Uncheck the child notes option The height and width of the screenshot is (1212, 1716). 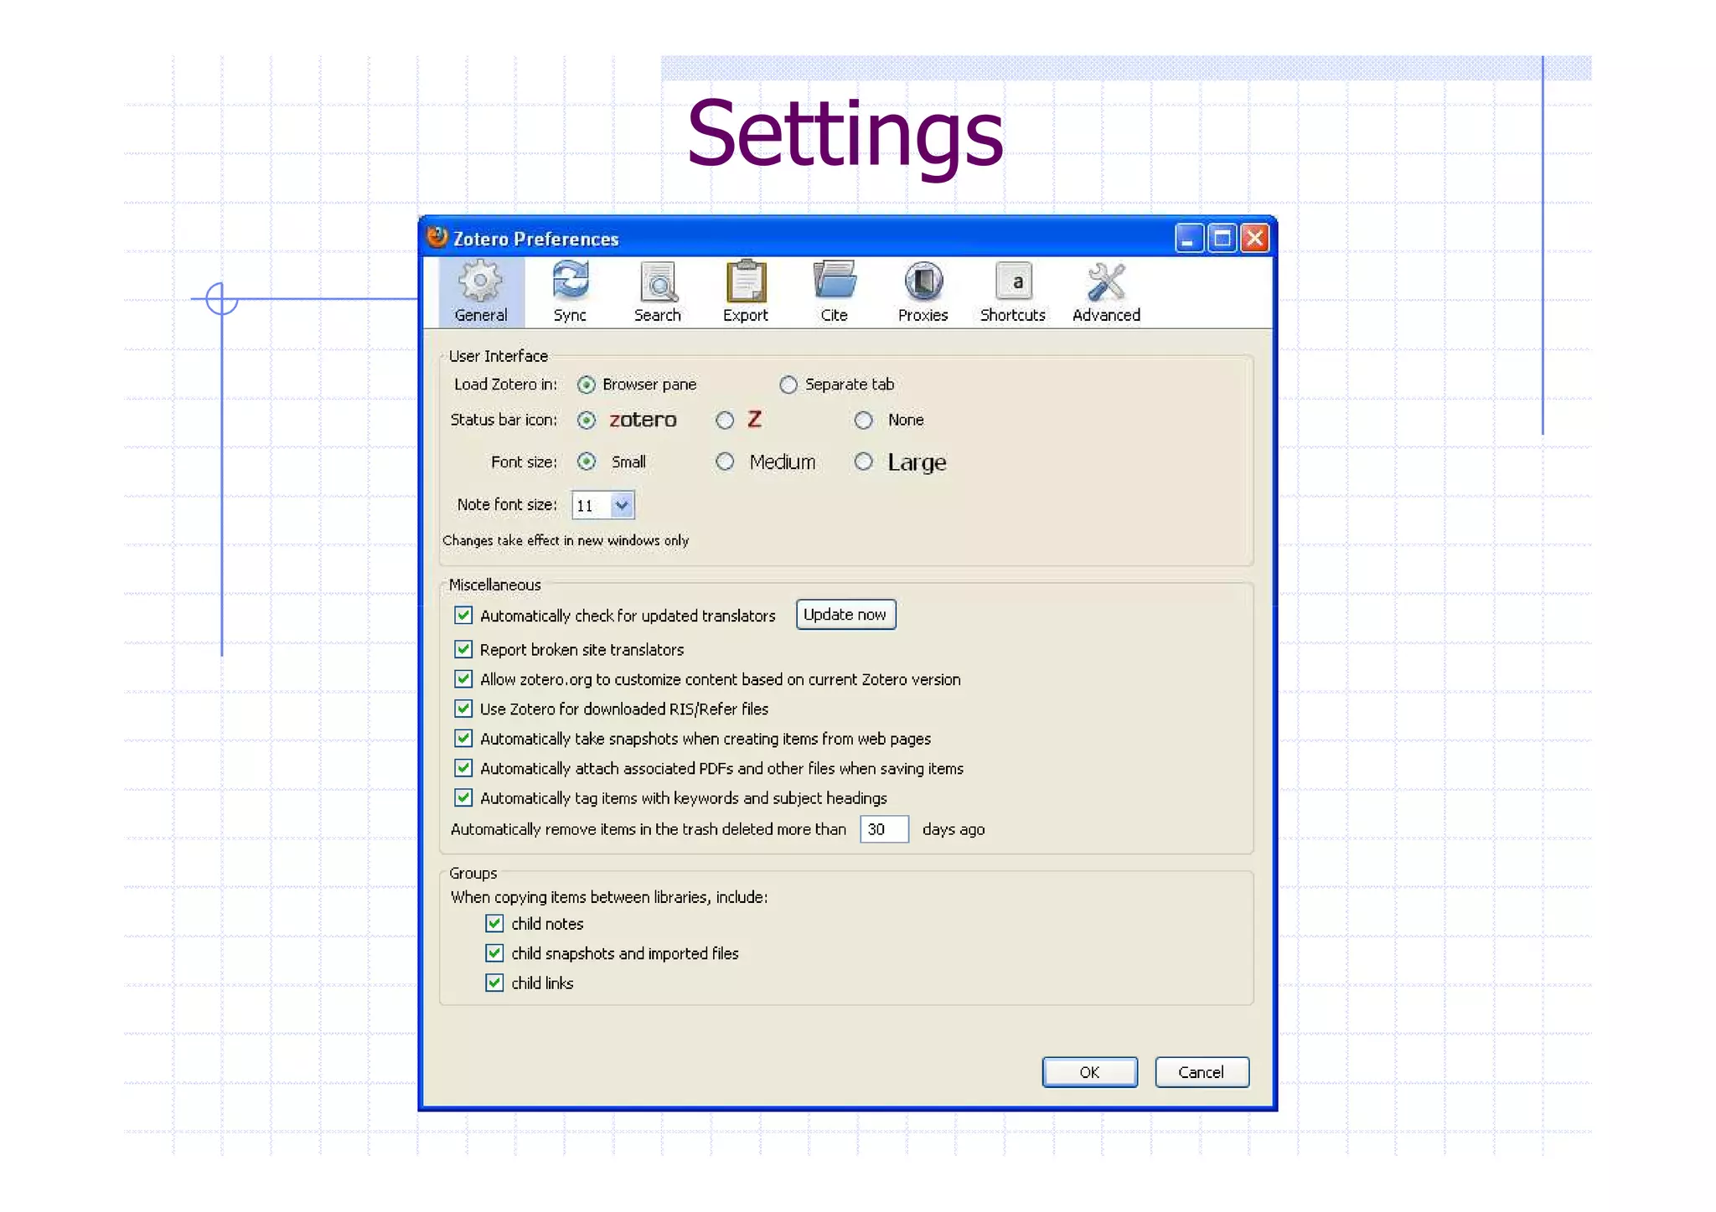[494, 923]
